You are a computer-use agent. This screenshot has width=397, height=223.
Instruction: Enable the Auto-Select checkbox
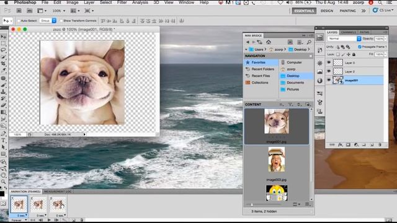(19, 20)
